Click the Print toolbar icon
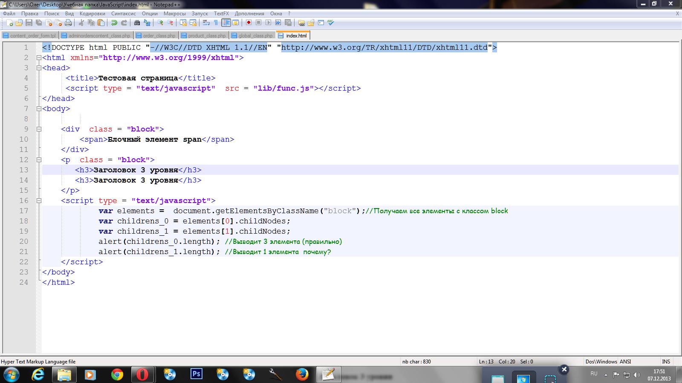Screen dimensions: 682x383 coord(68,23)
